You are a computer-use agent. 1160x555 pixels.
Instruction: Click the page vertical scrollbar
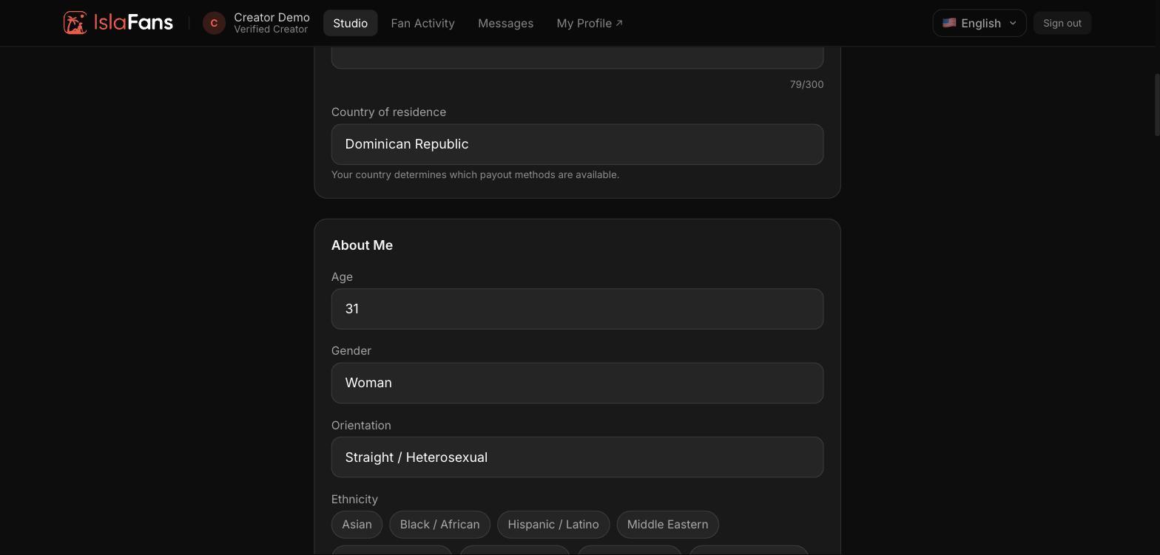[1157, 105]
